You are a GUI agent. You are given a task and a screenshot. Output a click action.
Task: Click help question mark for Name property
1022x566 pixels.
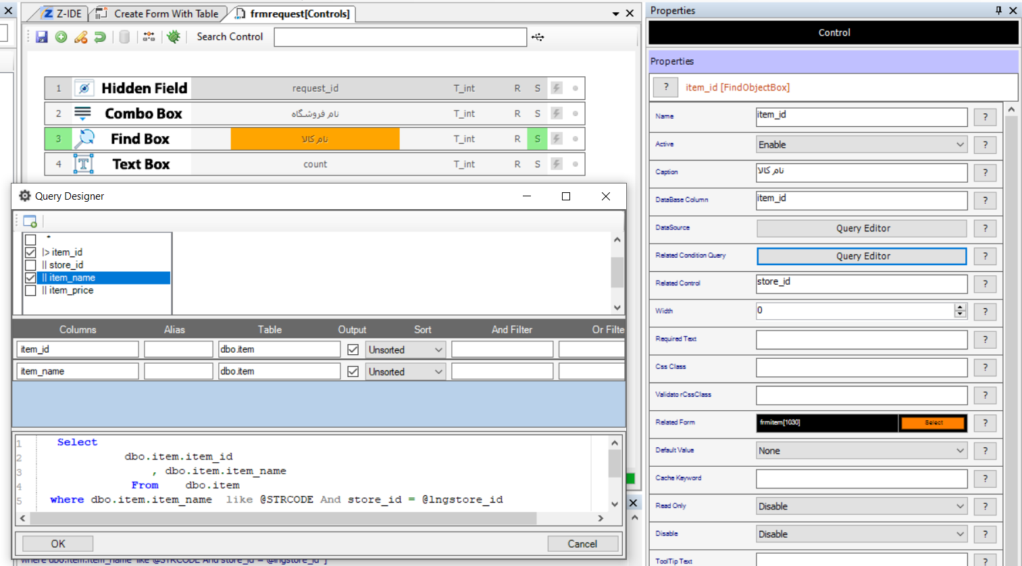pyautogui.click(x=986, y=117)
